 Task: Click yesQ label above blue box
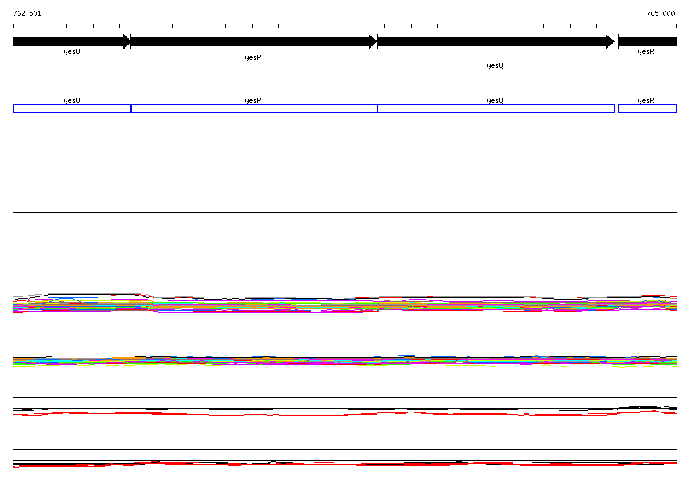495,100
